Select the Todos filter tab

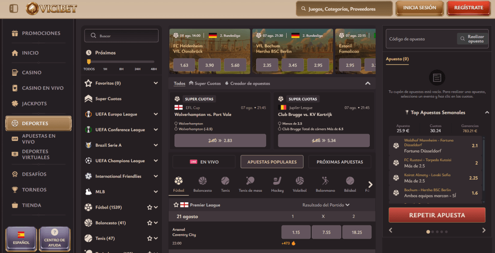point(179,84)
